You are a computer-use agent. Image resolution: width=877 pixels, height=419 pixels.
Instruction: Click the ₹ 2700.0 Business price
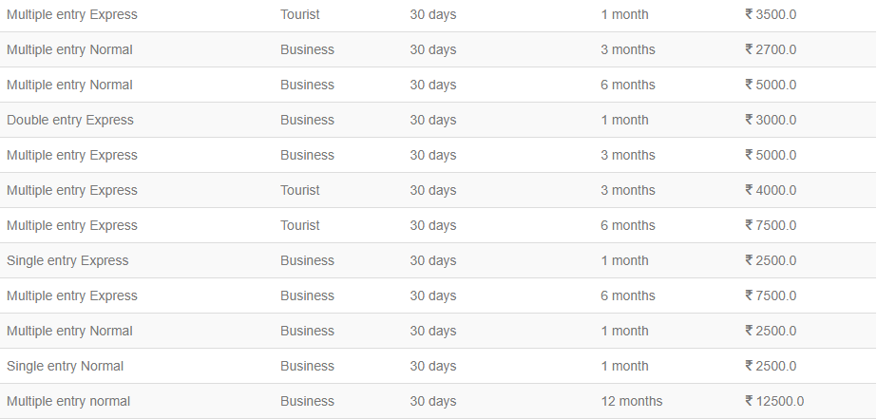(x=771, y=49)
